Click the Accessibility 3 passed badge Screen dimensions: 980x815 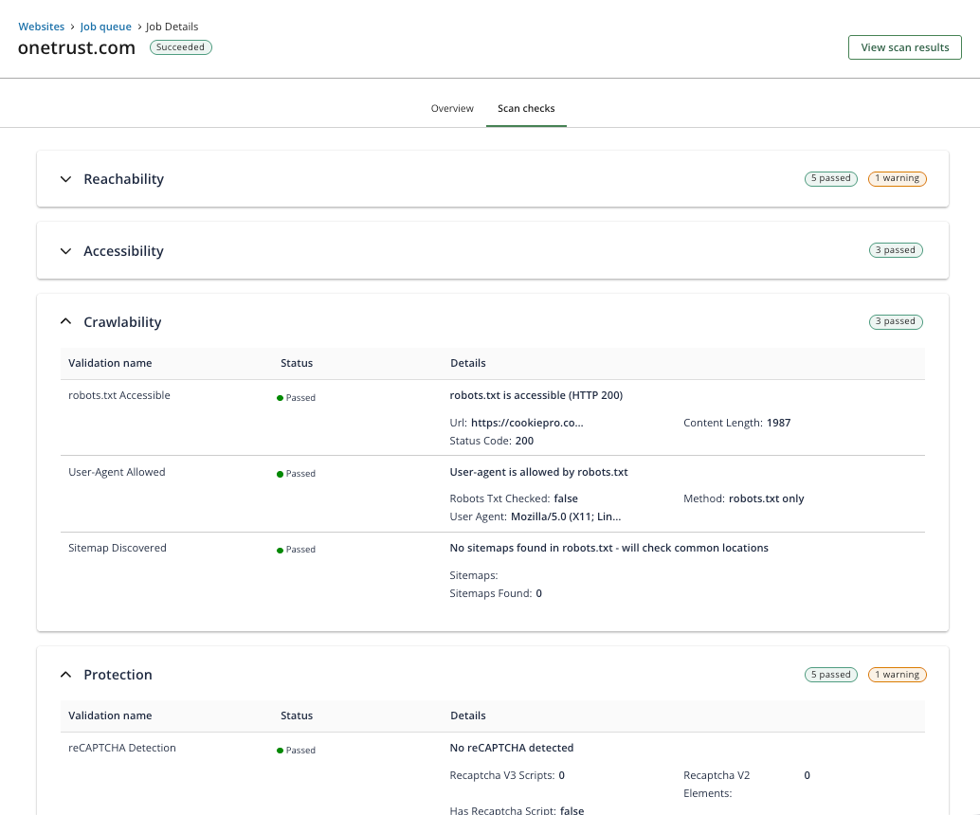pyautogui.click(x=896, y=250)
